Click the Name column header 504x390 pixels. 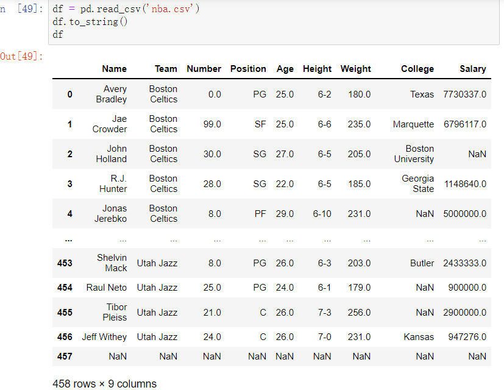tap(114, 69)
